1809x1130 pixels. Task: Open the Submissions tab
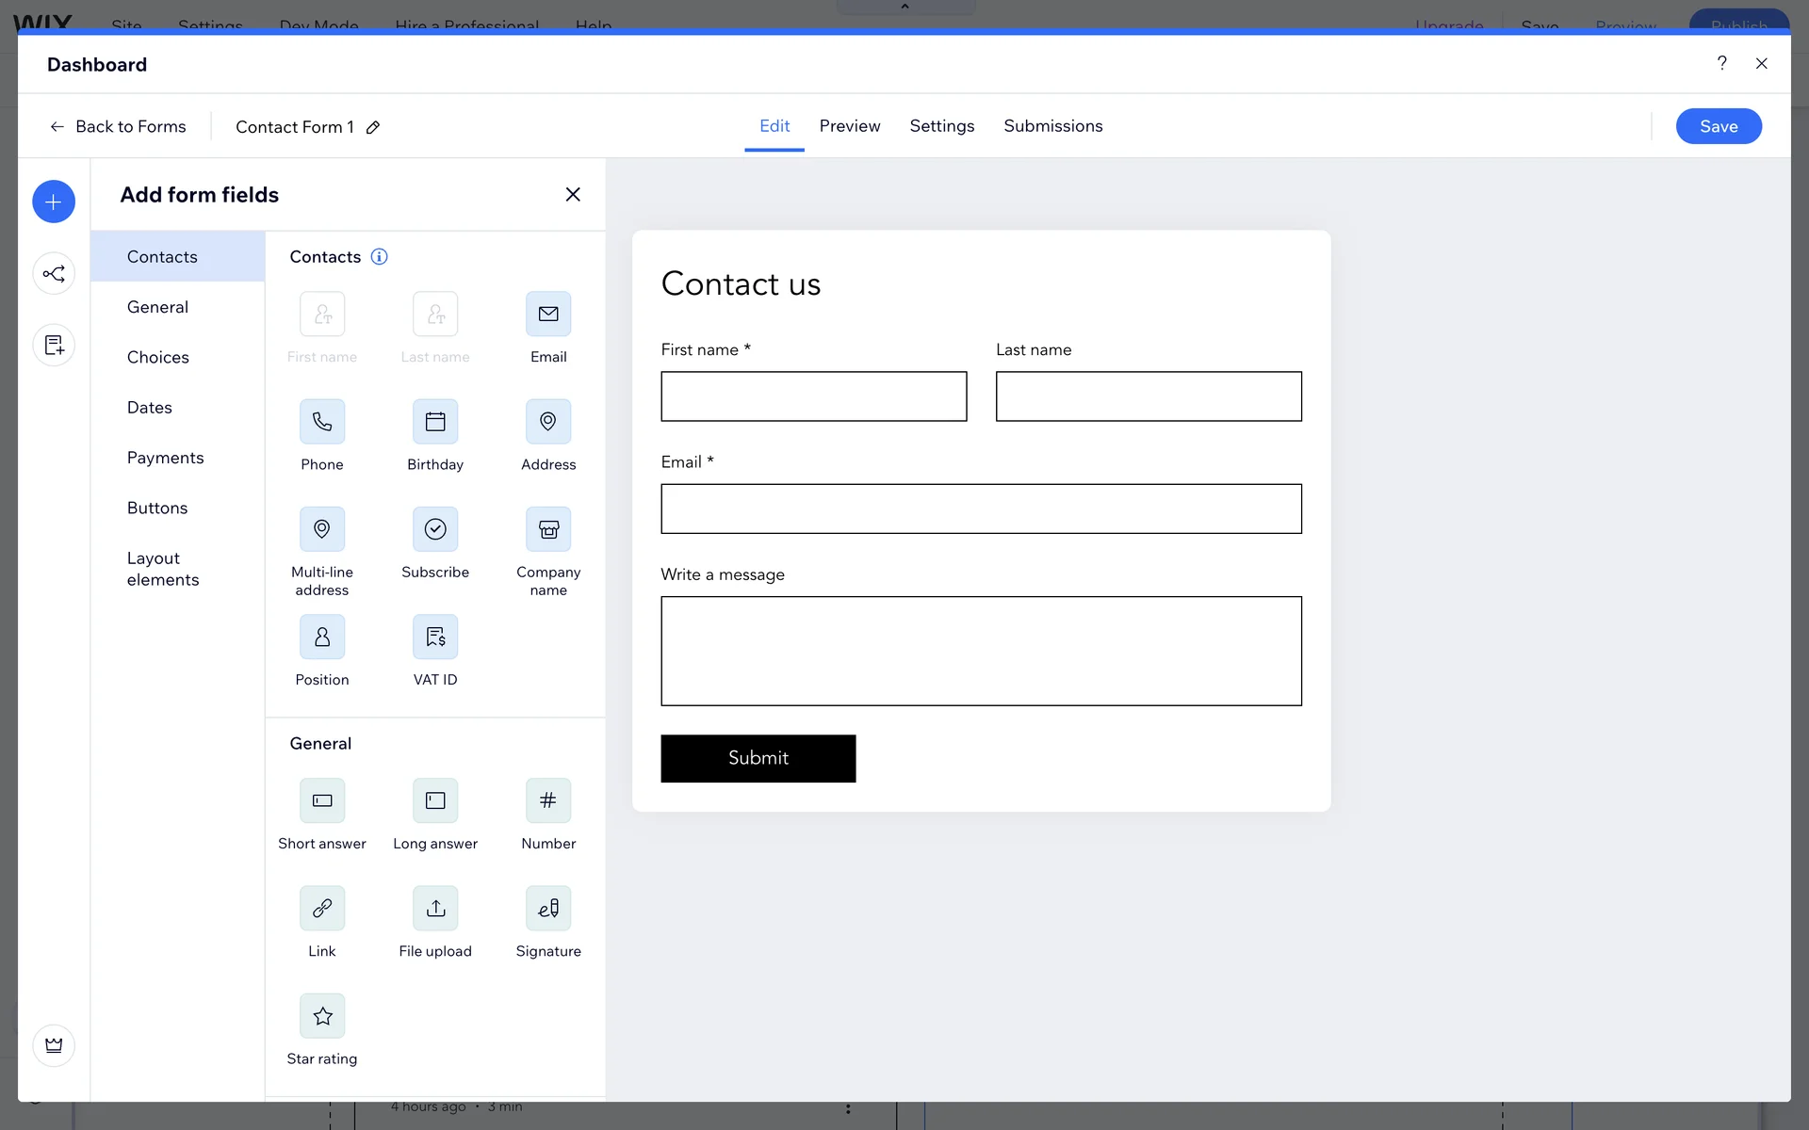click(1052, 126)
